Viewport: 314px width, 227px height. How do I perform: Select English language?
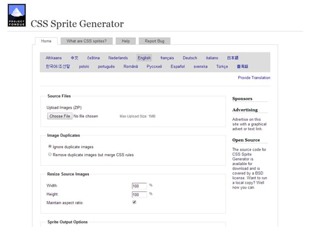click(x=144, y=58)
